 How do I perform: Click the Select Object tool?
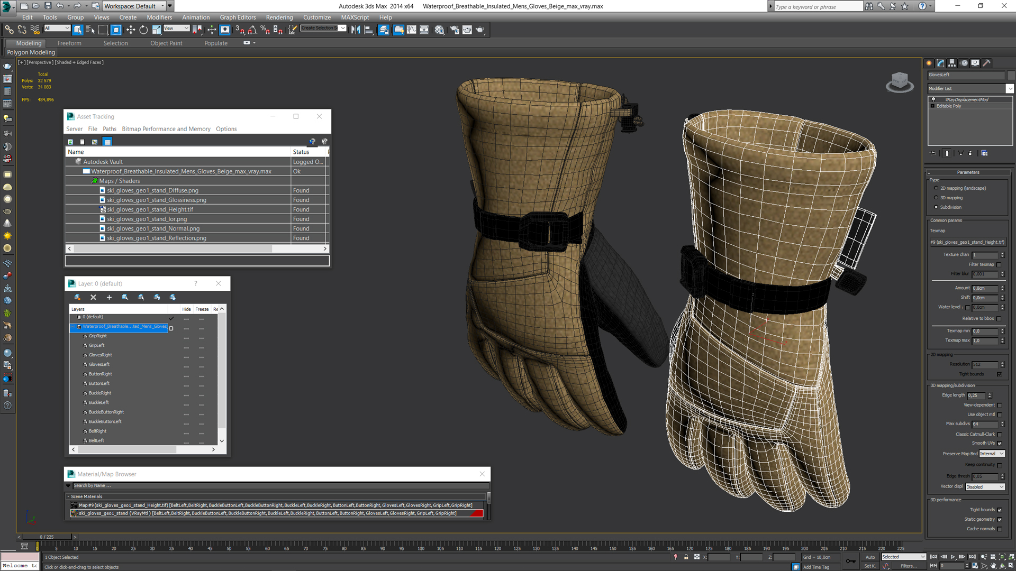pos(78,30)
